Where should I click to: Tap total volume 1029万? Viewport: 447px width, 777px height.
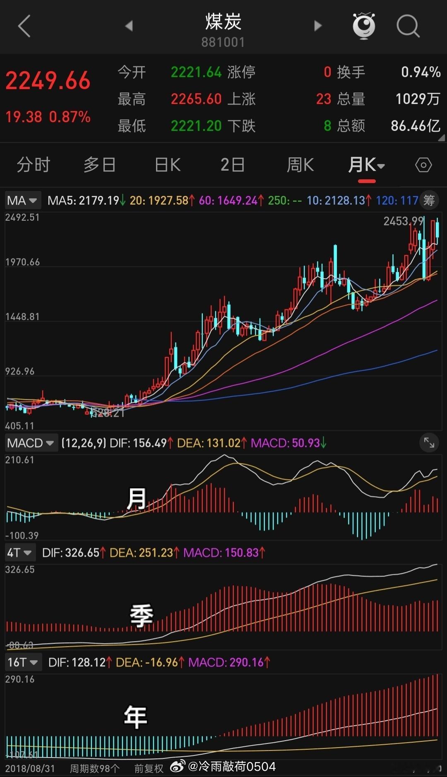point(418,99)
